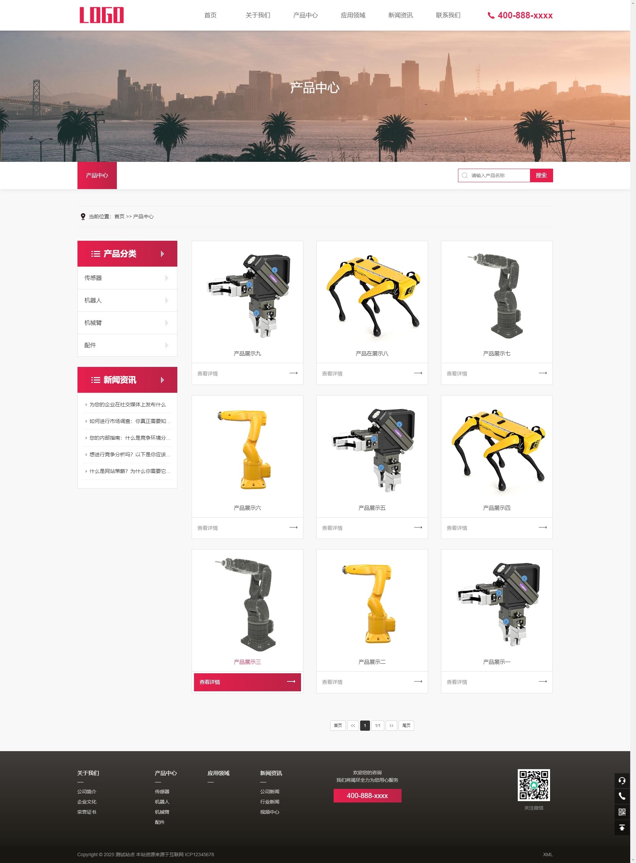Click the LOGO image in header
The height and width of the screenshot is (863, 636).
102,15
